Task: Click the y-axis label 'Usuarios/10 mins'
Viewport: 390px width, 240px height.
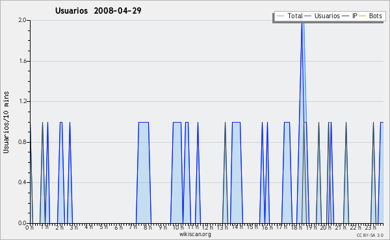Action: pos(6,122)
